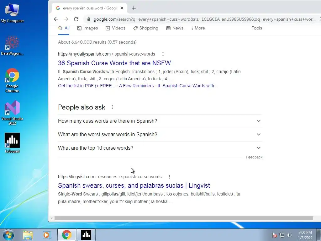321x241 pixels.
Task: Open Windows Explorer from the taskbar
Action: pos(28,235)
